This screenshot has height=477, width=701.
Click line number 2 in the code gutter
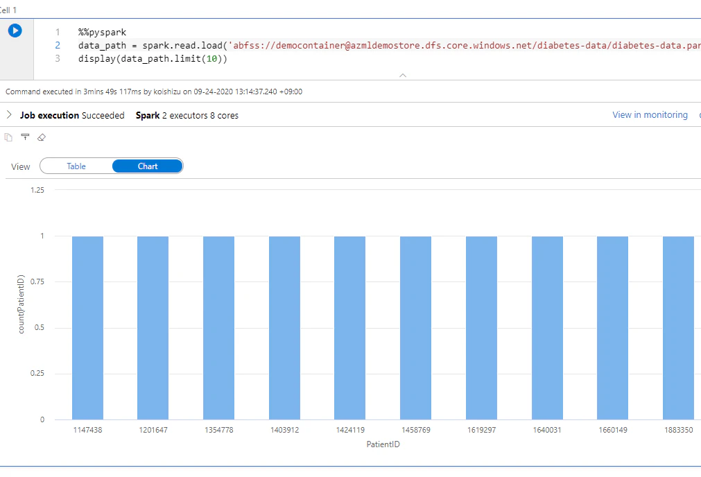point(58,45)
